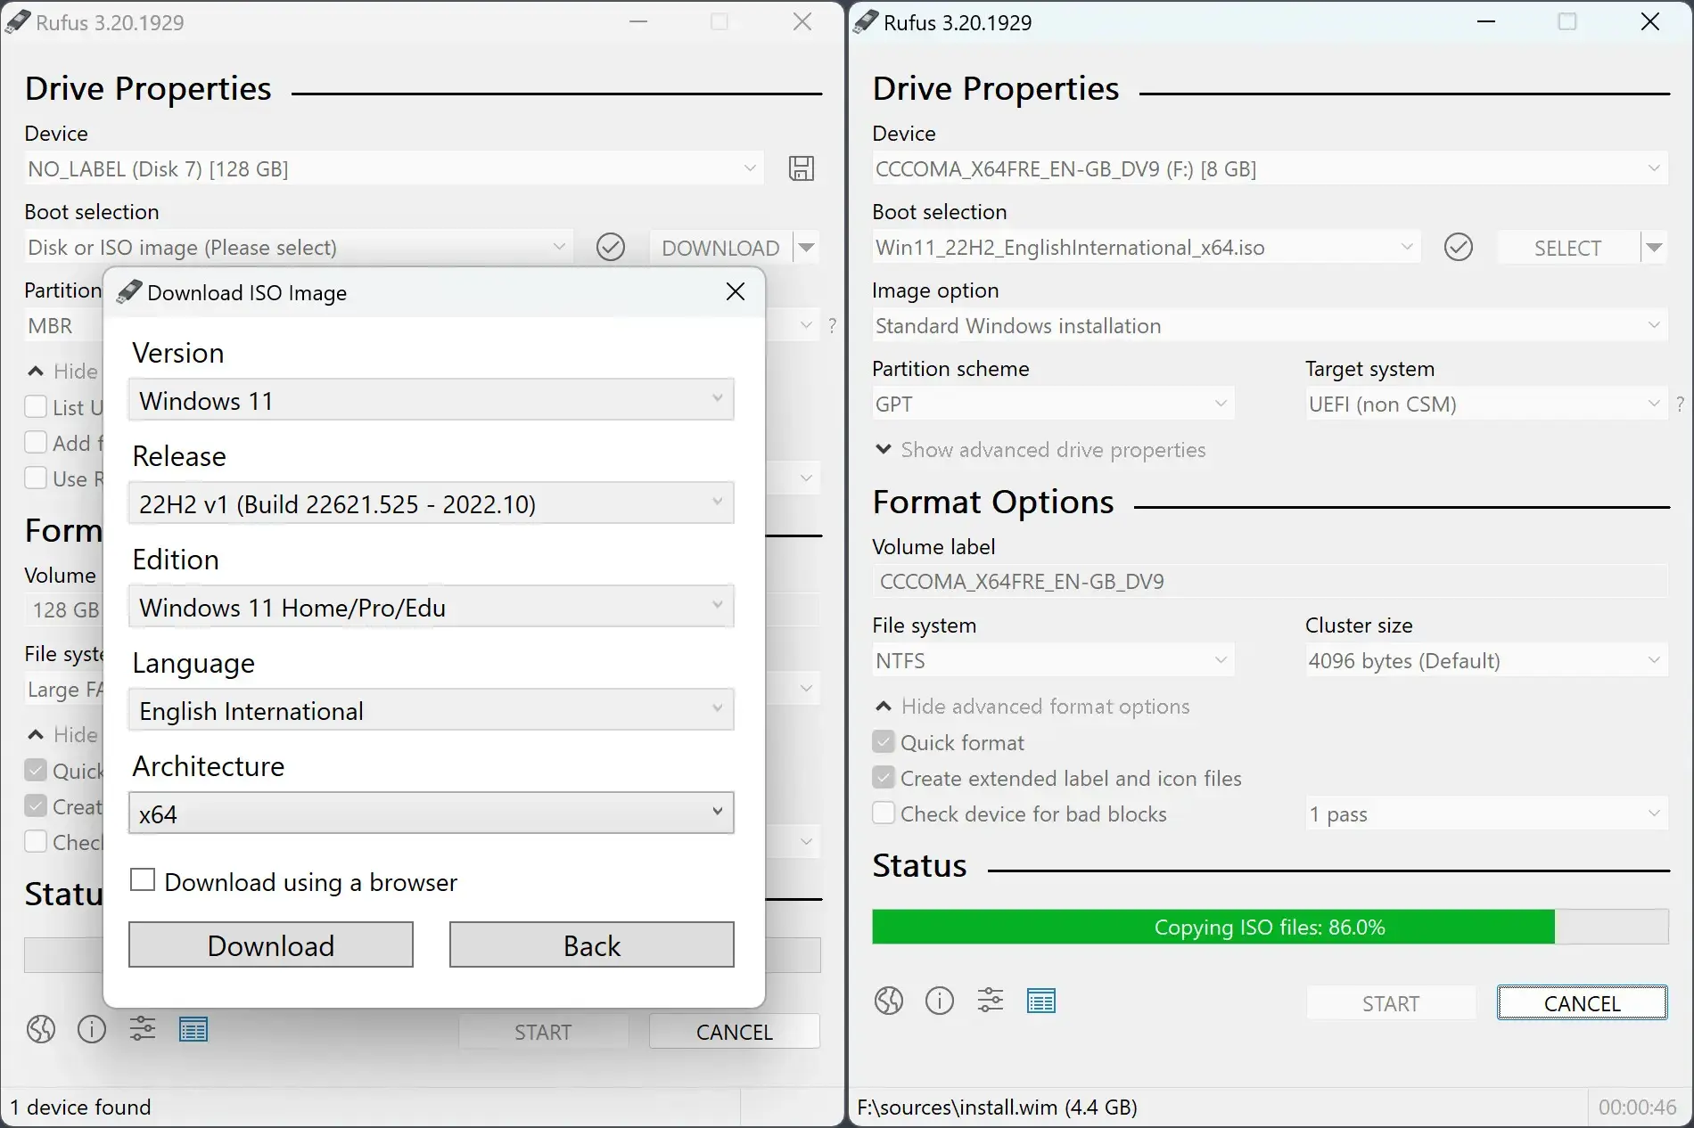Open the Device dropdown showing NO_LABEL (Disk 7)
Viewport: 1694px width, 1128px height.
(394, 168)
